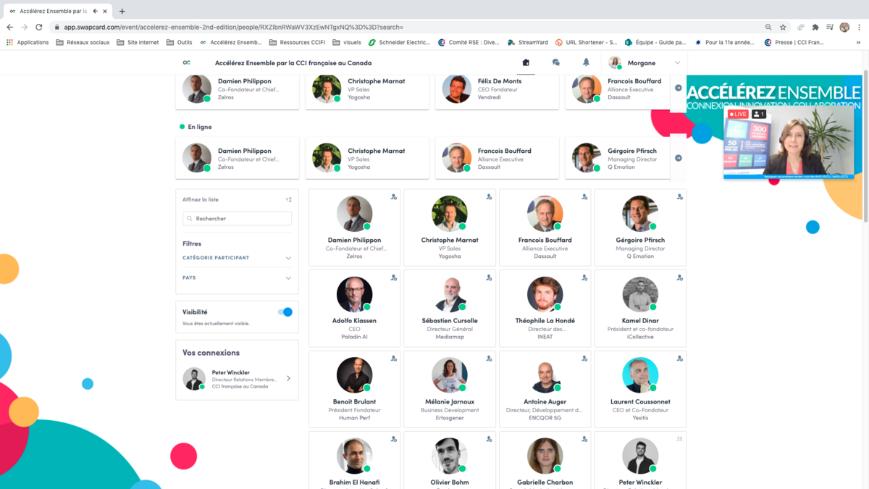Click in the Rechercher search field

[238, 218]
